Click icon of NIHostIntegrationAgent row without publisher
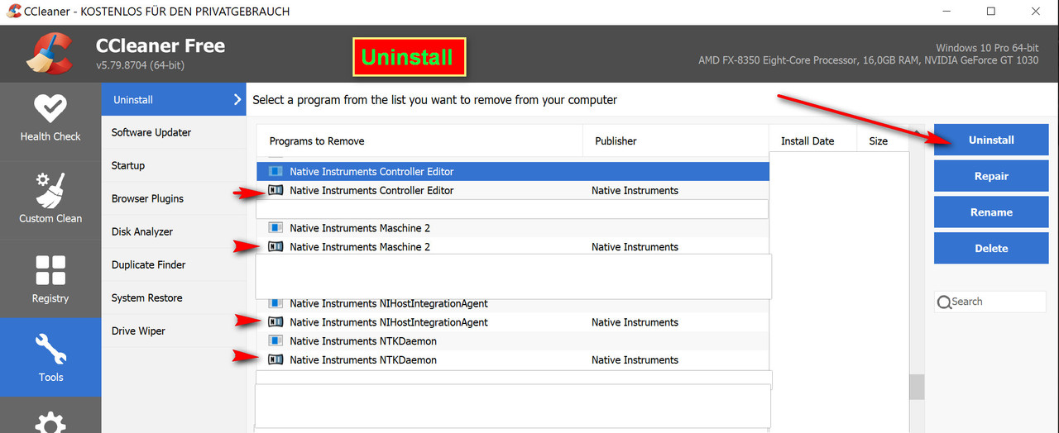The width and height of the screenshot is (1059, 433). click(276, 304)
